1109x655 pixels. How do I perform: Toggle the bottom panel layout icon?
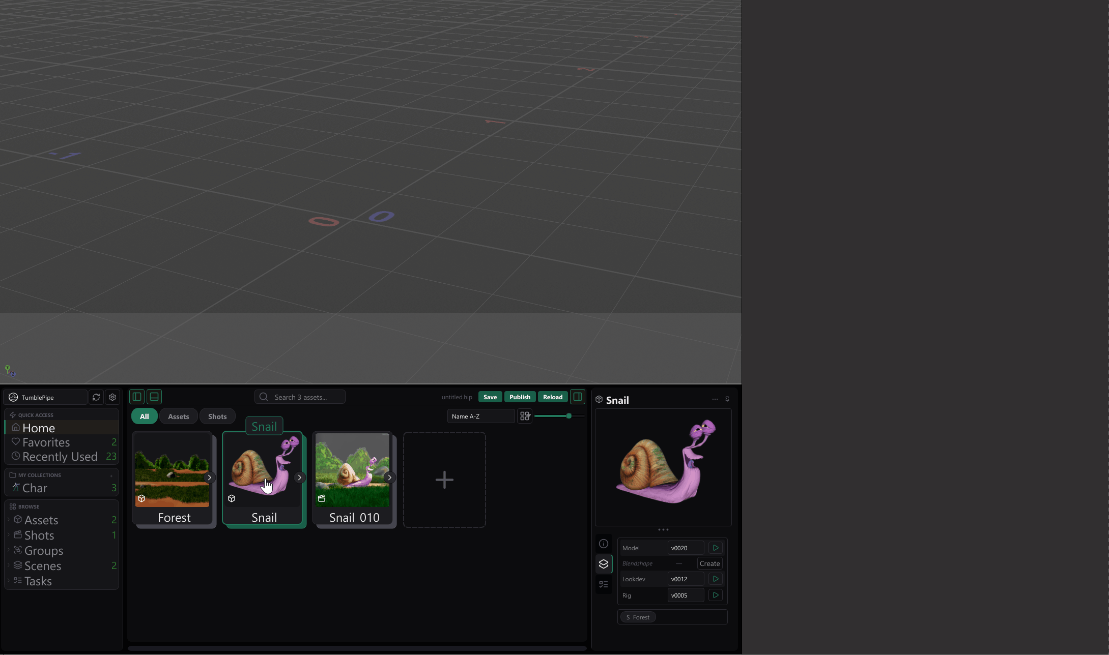click(x=154, y=397)
